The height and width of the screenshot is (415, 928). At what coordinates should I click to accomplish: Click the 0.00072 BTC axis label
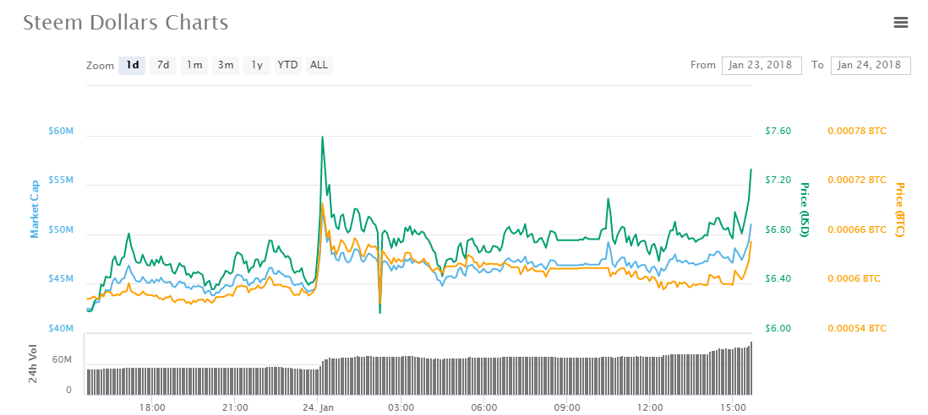click(856, 180)
